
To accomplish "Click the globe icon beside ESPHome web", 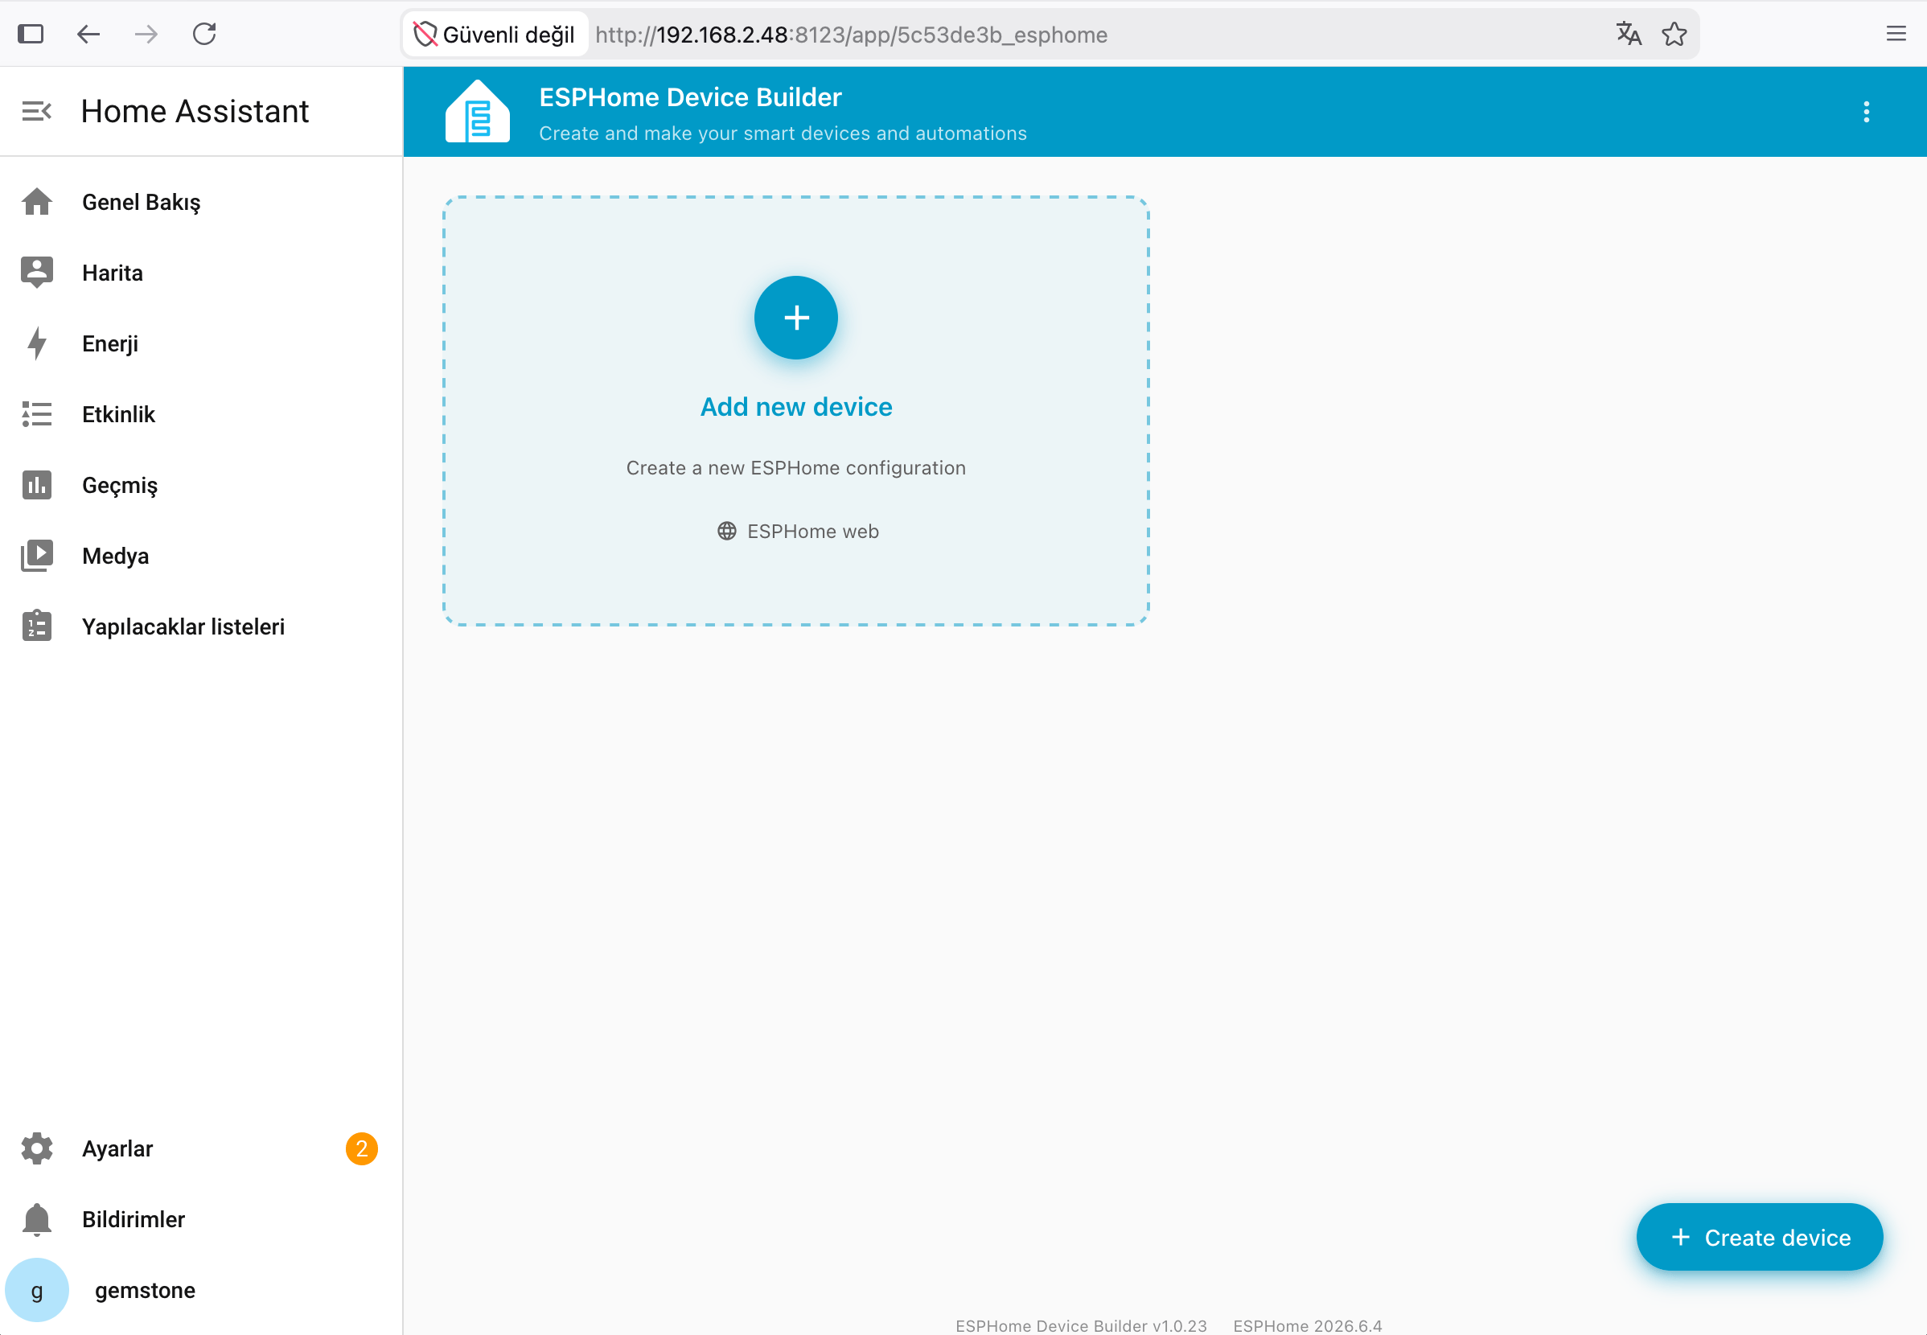I will tap(727, 531).
